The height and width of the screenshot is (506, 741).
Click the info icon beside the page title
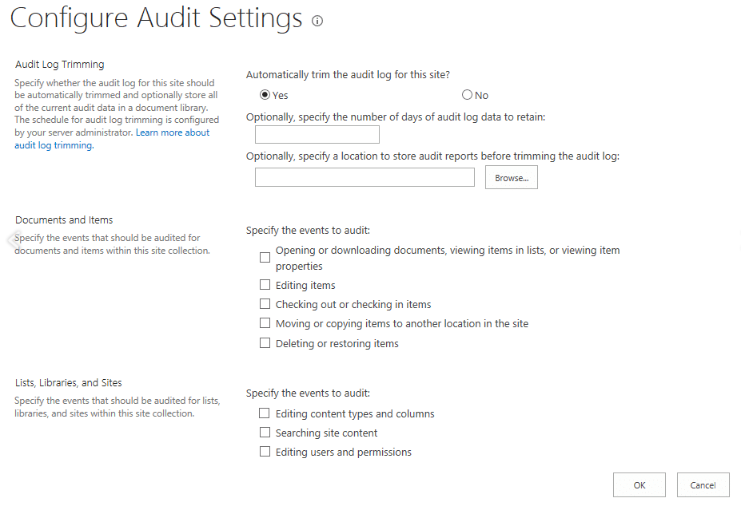317,22
